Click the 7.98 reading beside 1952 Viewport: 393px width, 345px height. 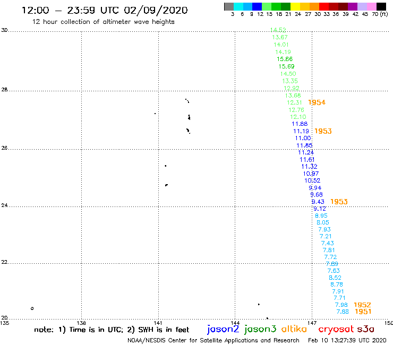(x=341, y=305)
